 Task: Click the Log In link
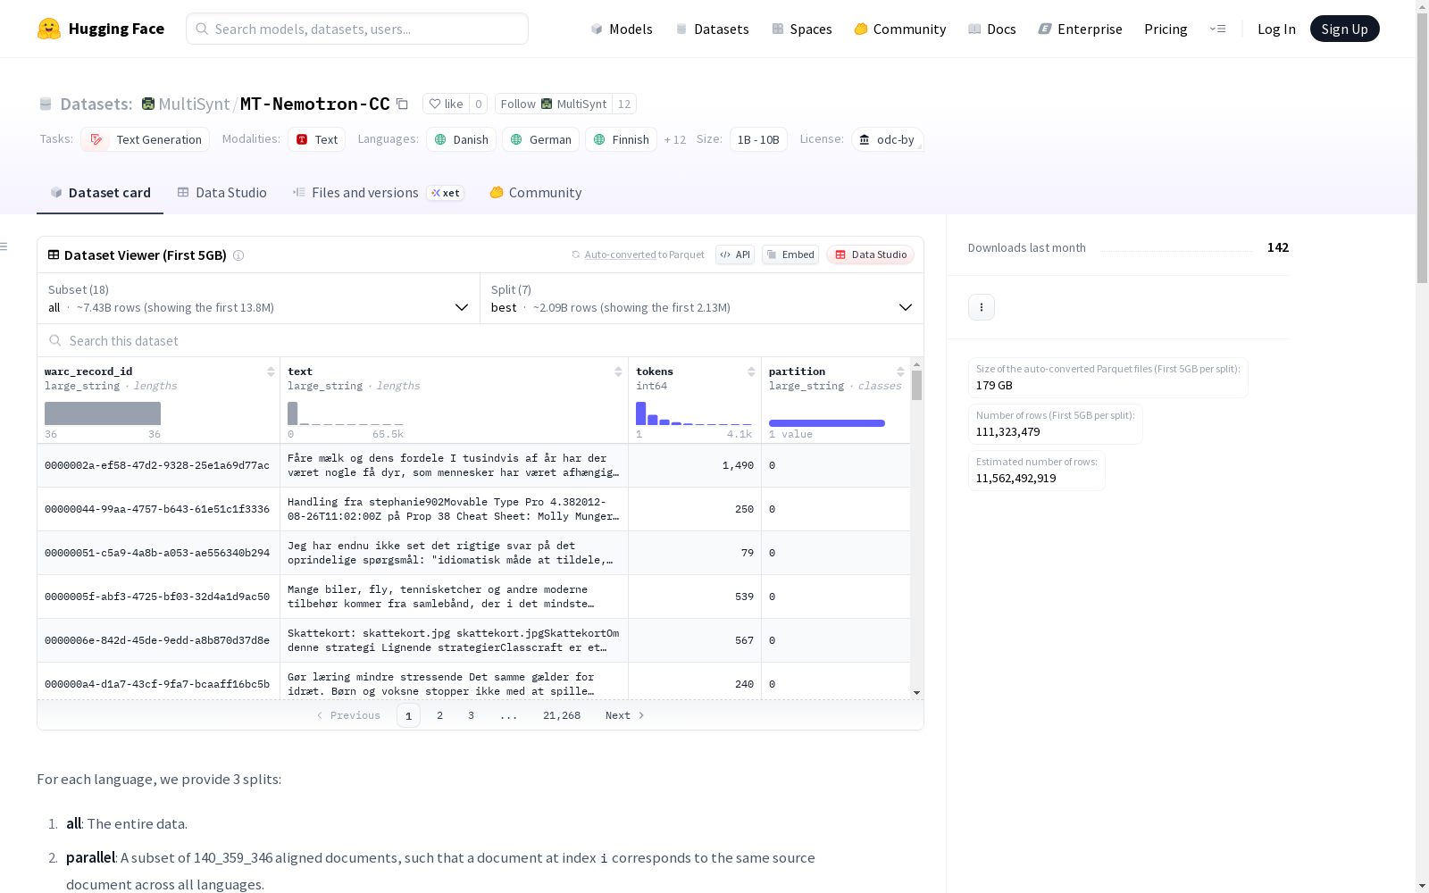1276,29
